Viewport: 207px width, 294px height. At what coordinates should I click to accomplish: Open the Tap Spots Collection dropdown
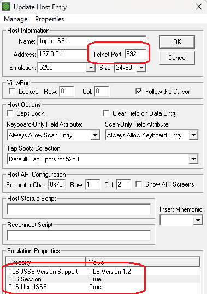point(193,159)
